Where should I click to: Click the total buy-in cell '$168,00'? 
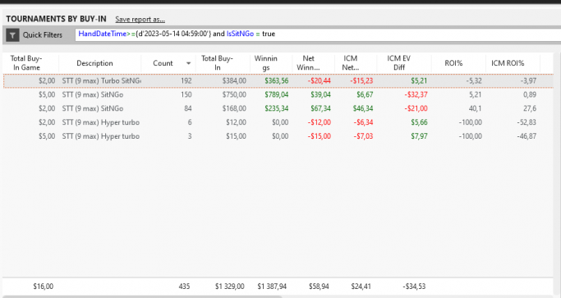pyautogui.click(x=234, y=108)
